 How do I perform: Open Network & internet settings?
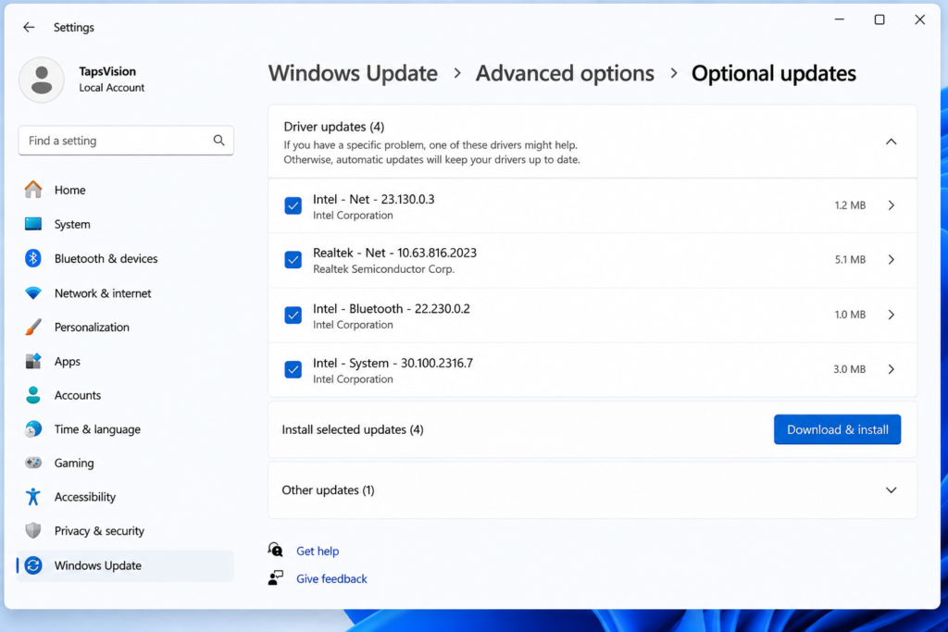point(126,293)
